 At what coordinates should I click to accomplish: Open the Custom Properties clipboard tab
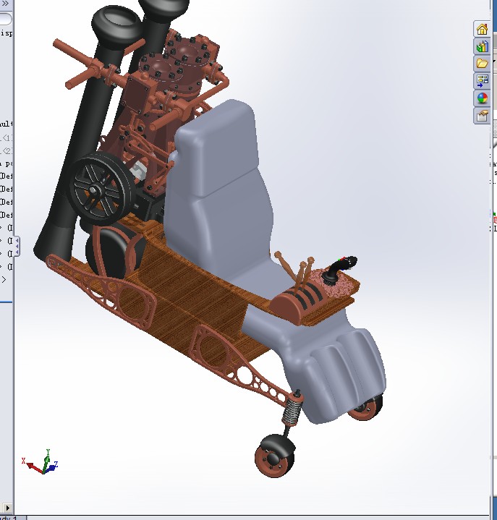[482, 116]
